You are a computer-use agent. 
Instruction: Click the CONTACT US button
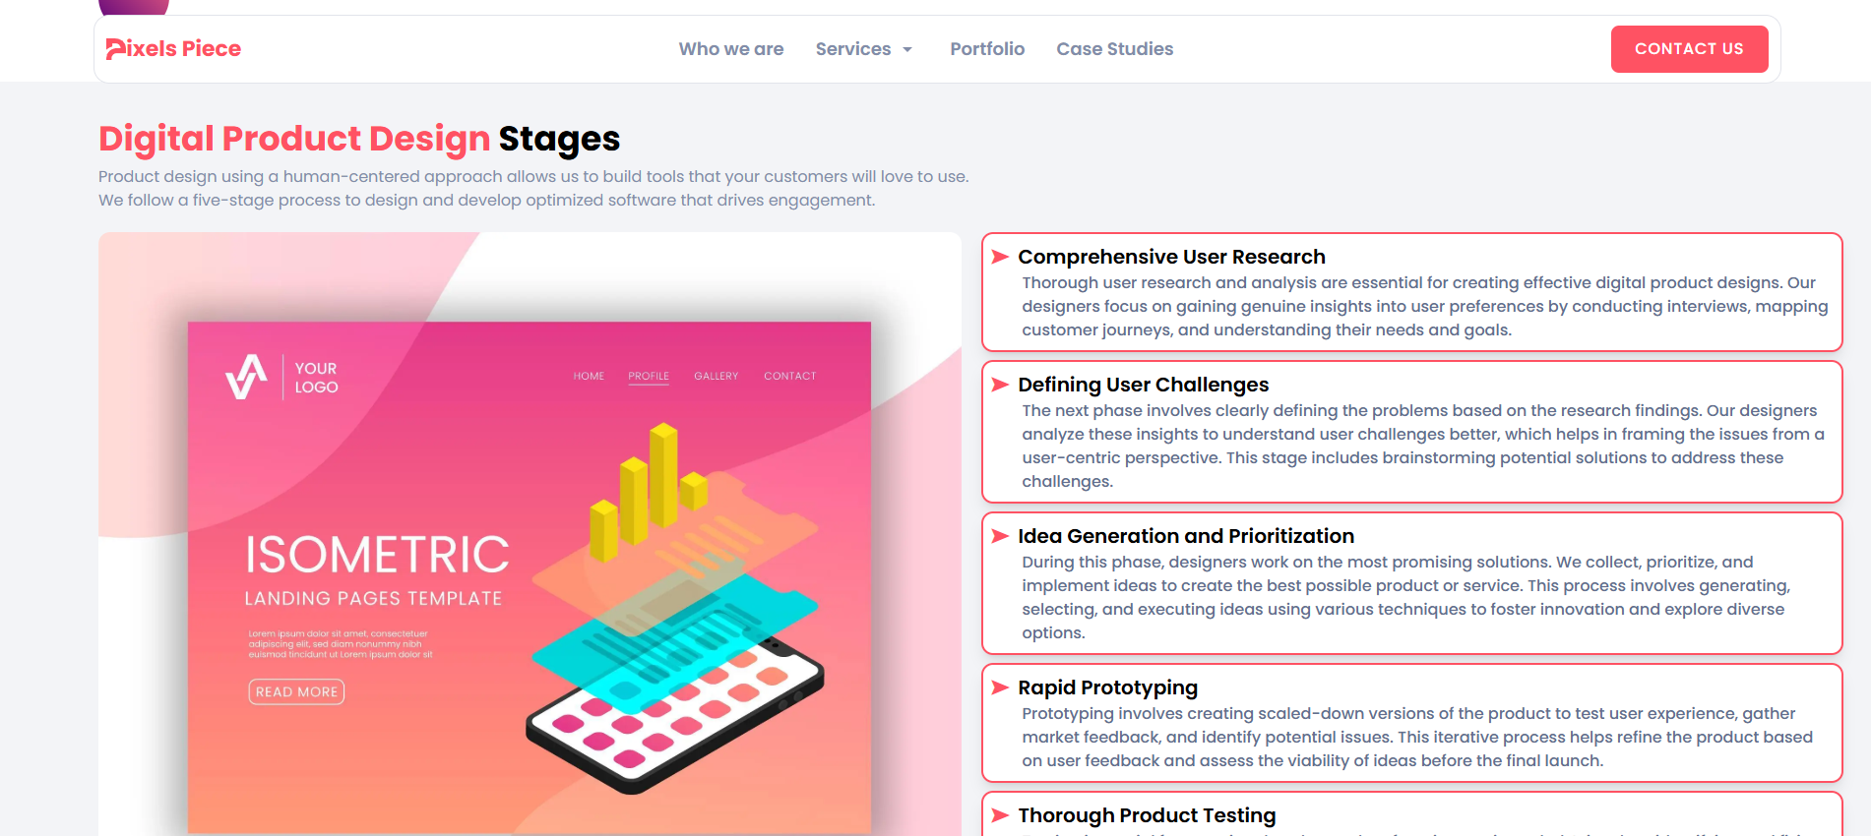[x=1689, y=49]
